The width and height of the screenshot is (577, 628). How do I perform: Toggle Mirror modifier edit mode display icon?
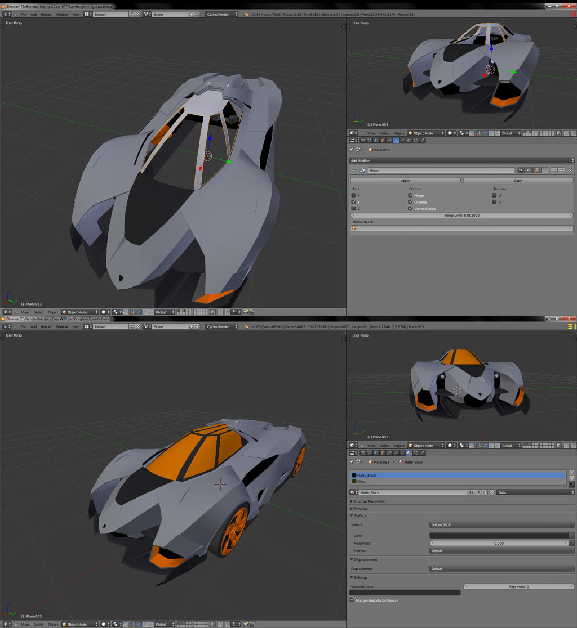pos(537,171)
